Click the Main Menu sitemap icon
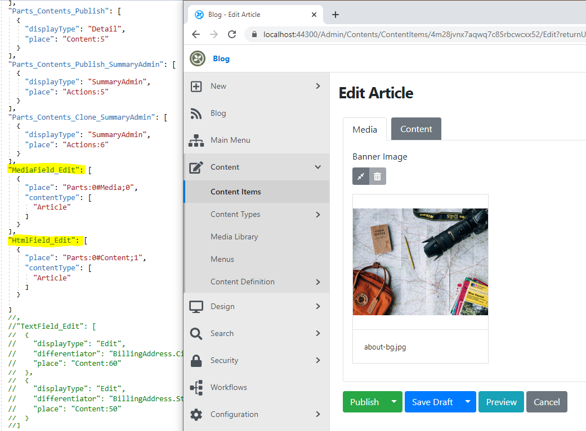The height and width of the screenshot is (431, 586). tap(196, 140)
